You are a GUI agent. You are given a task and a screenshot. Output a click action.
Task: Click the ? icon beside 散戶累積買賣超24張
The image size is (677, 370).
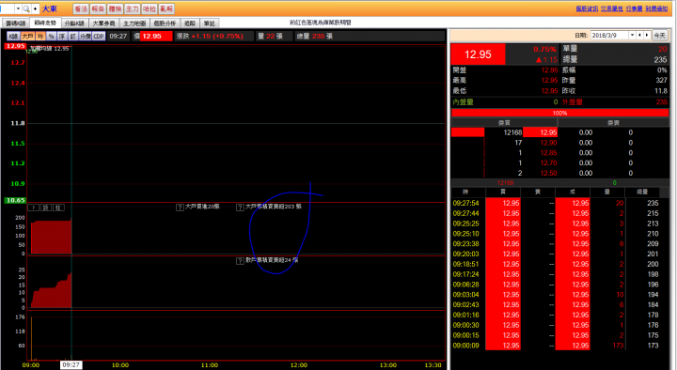coord(240,261)
